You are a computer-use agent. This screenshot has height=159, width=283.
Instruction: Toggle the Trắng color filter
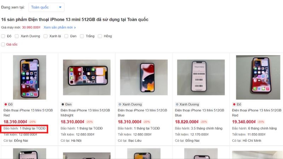click(x=82, y=36)
